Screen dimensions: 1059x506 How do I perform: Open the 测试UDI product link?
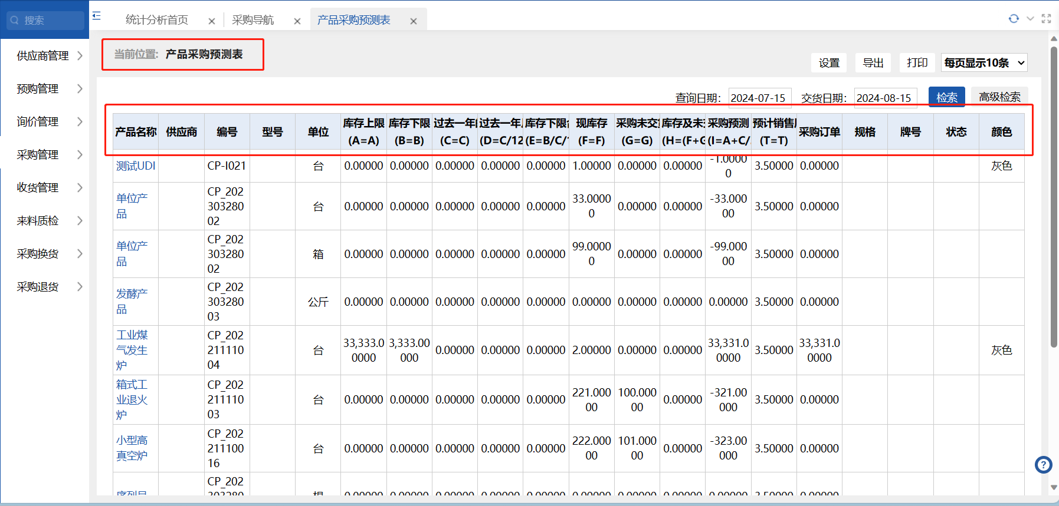pyautogui.click(x=136, y=166)
